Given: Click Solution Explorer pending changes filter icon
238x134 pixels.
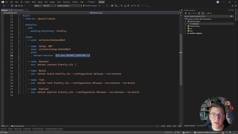Looking at the screenshot, I should click(189, 13).
